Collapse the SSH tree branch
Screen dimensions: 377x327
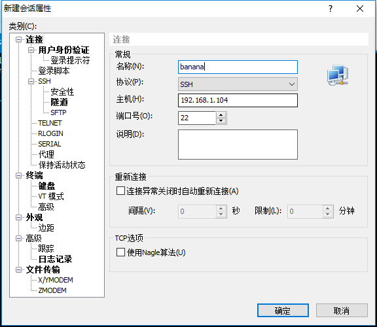(31, 81)
